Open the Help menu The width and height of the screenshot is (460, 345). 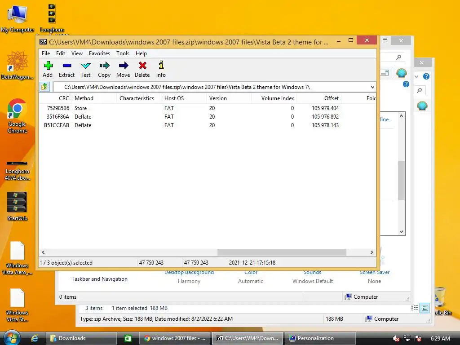click(141, 53)
